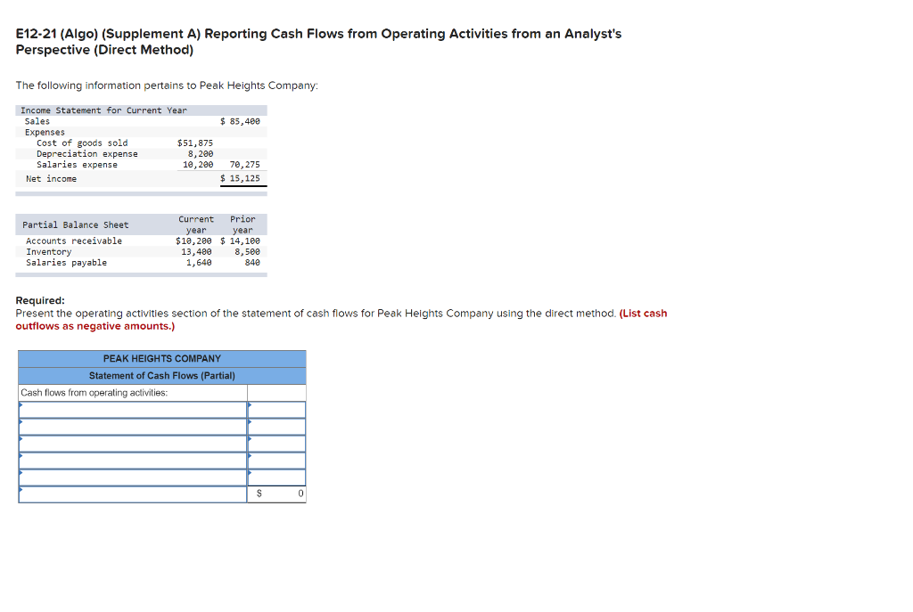Image resolution: width=913 pixels, height=612 pixels.
Task: Open the first row amount cell dropdown arrow
Action: 250,404
